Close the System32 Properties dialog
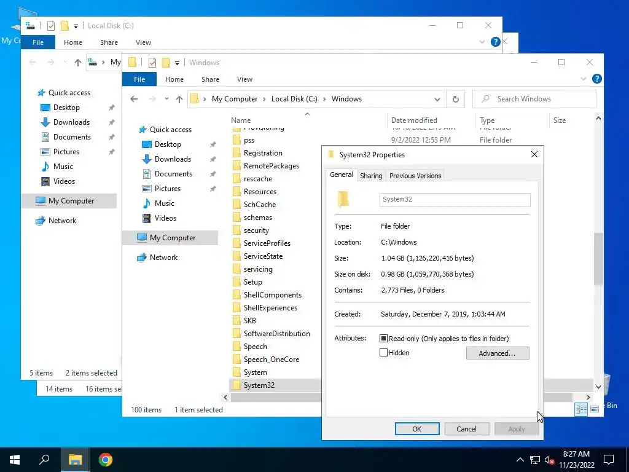 [x=534, y=154]
